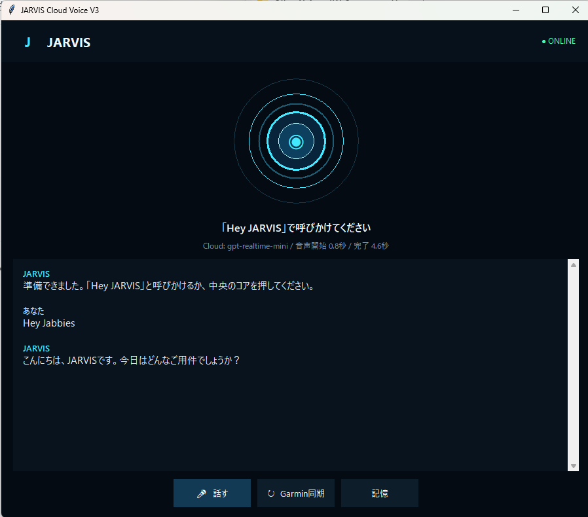Click the Cloud: gpt-realtime-mini latency line

pos(296,246)
